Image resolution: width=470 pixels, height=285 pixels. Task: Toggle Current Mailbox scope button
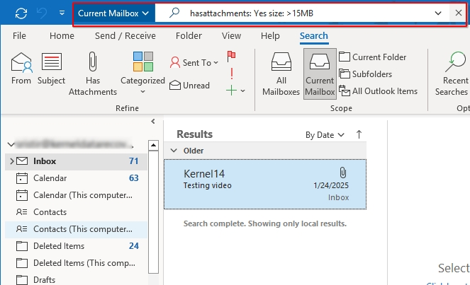click(x=320, y=74)
